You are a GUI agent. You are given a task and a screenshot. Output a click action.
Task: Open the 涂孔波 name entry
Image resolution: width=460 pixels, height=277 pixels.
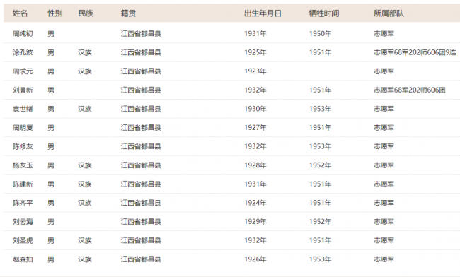23,52
